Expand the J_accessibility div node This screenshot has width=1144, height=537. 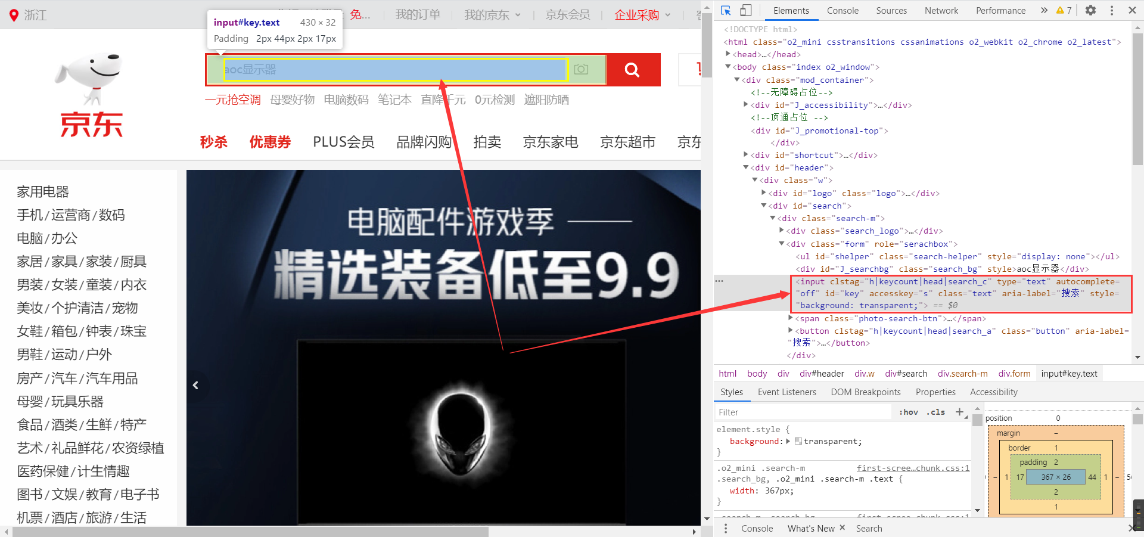(746, 104)
